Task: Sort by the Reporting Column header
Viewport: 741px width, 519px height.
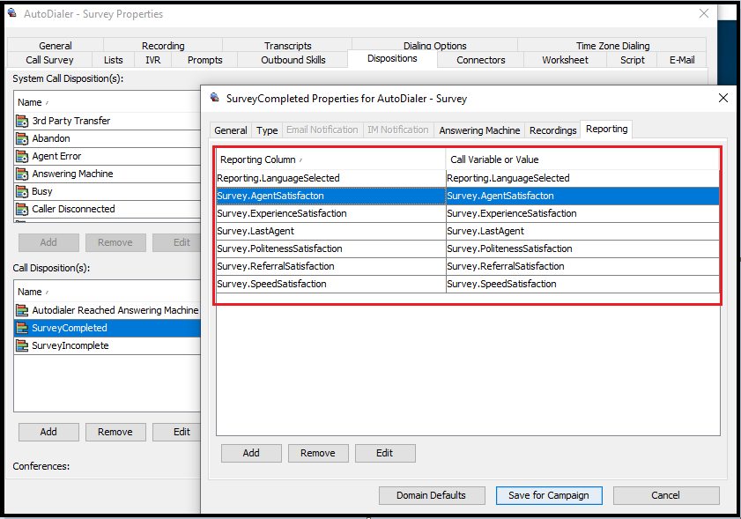Action: (330, 159)
